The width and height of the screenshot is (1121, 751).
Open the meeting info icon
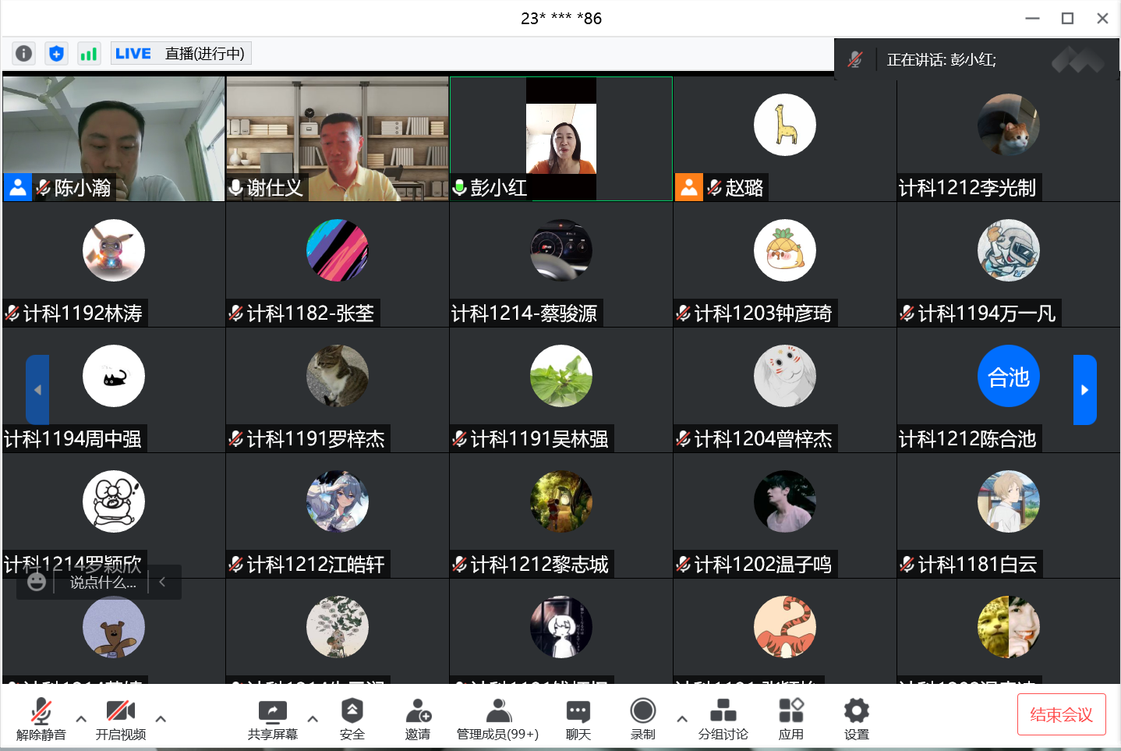coord(24,53)
